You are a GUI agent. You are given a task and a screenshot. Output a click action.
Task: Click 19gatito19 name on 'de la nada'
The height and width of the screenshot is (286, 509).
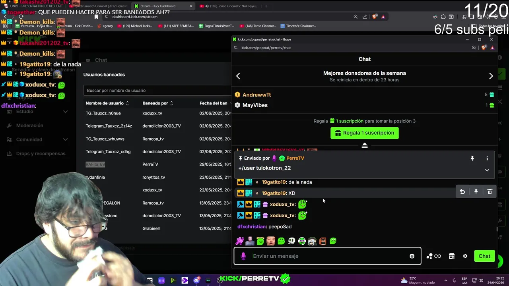point(274,182)
